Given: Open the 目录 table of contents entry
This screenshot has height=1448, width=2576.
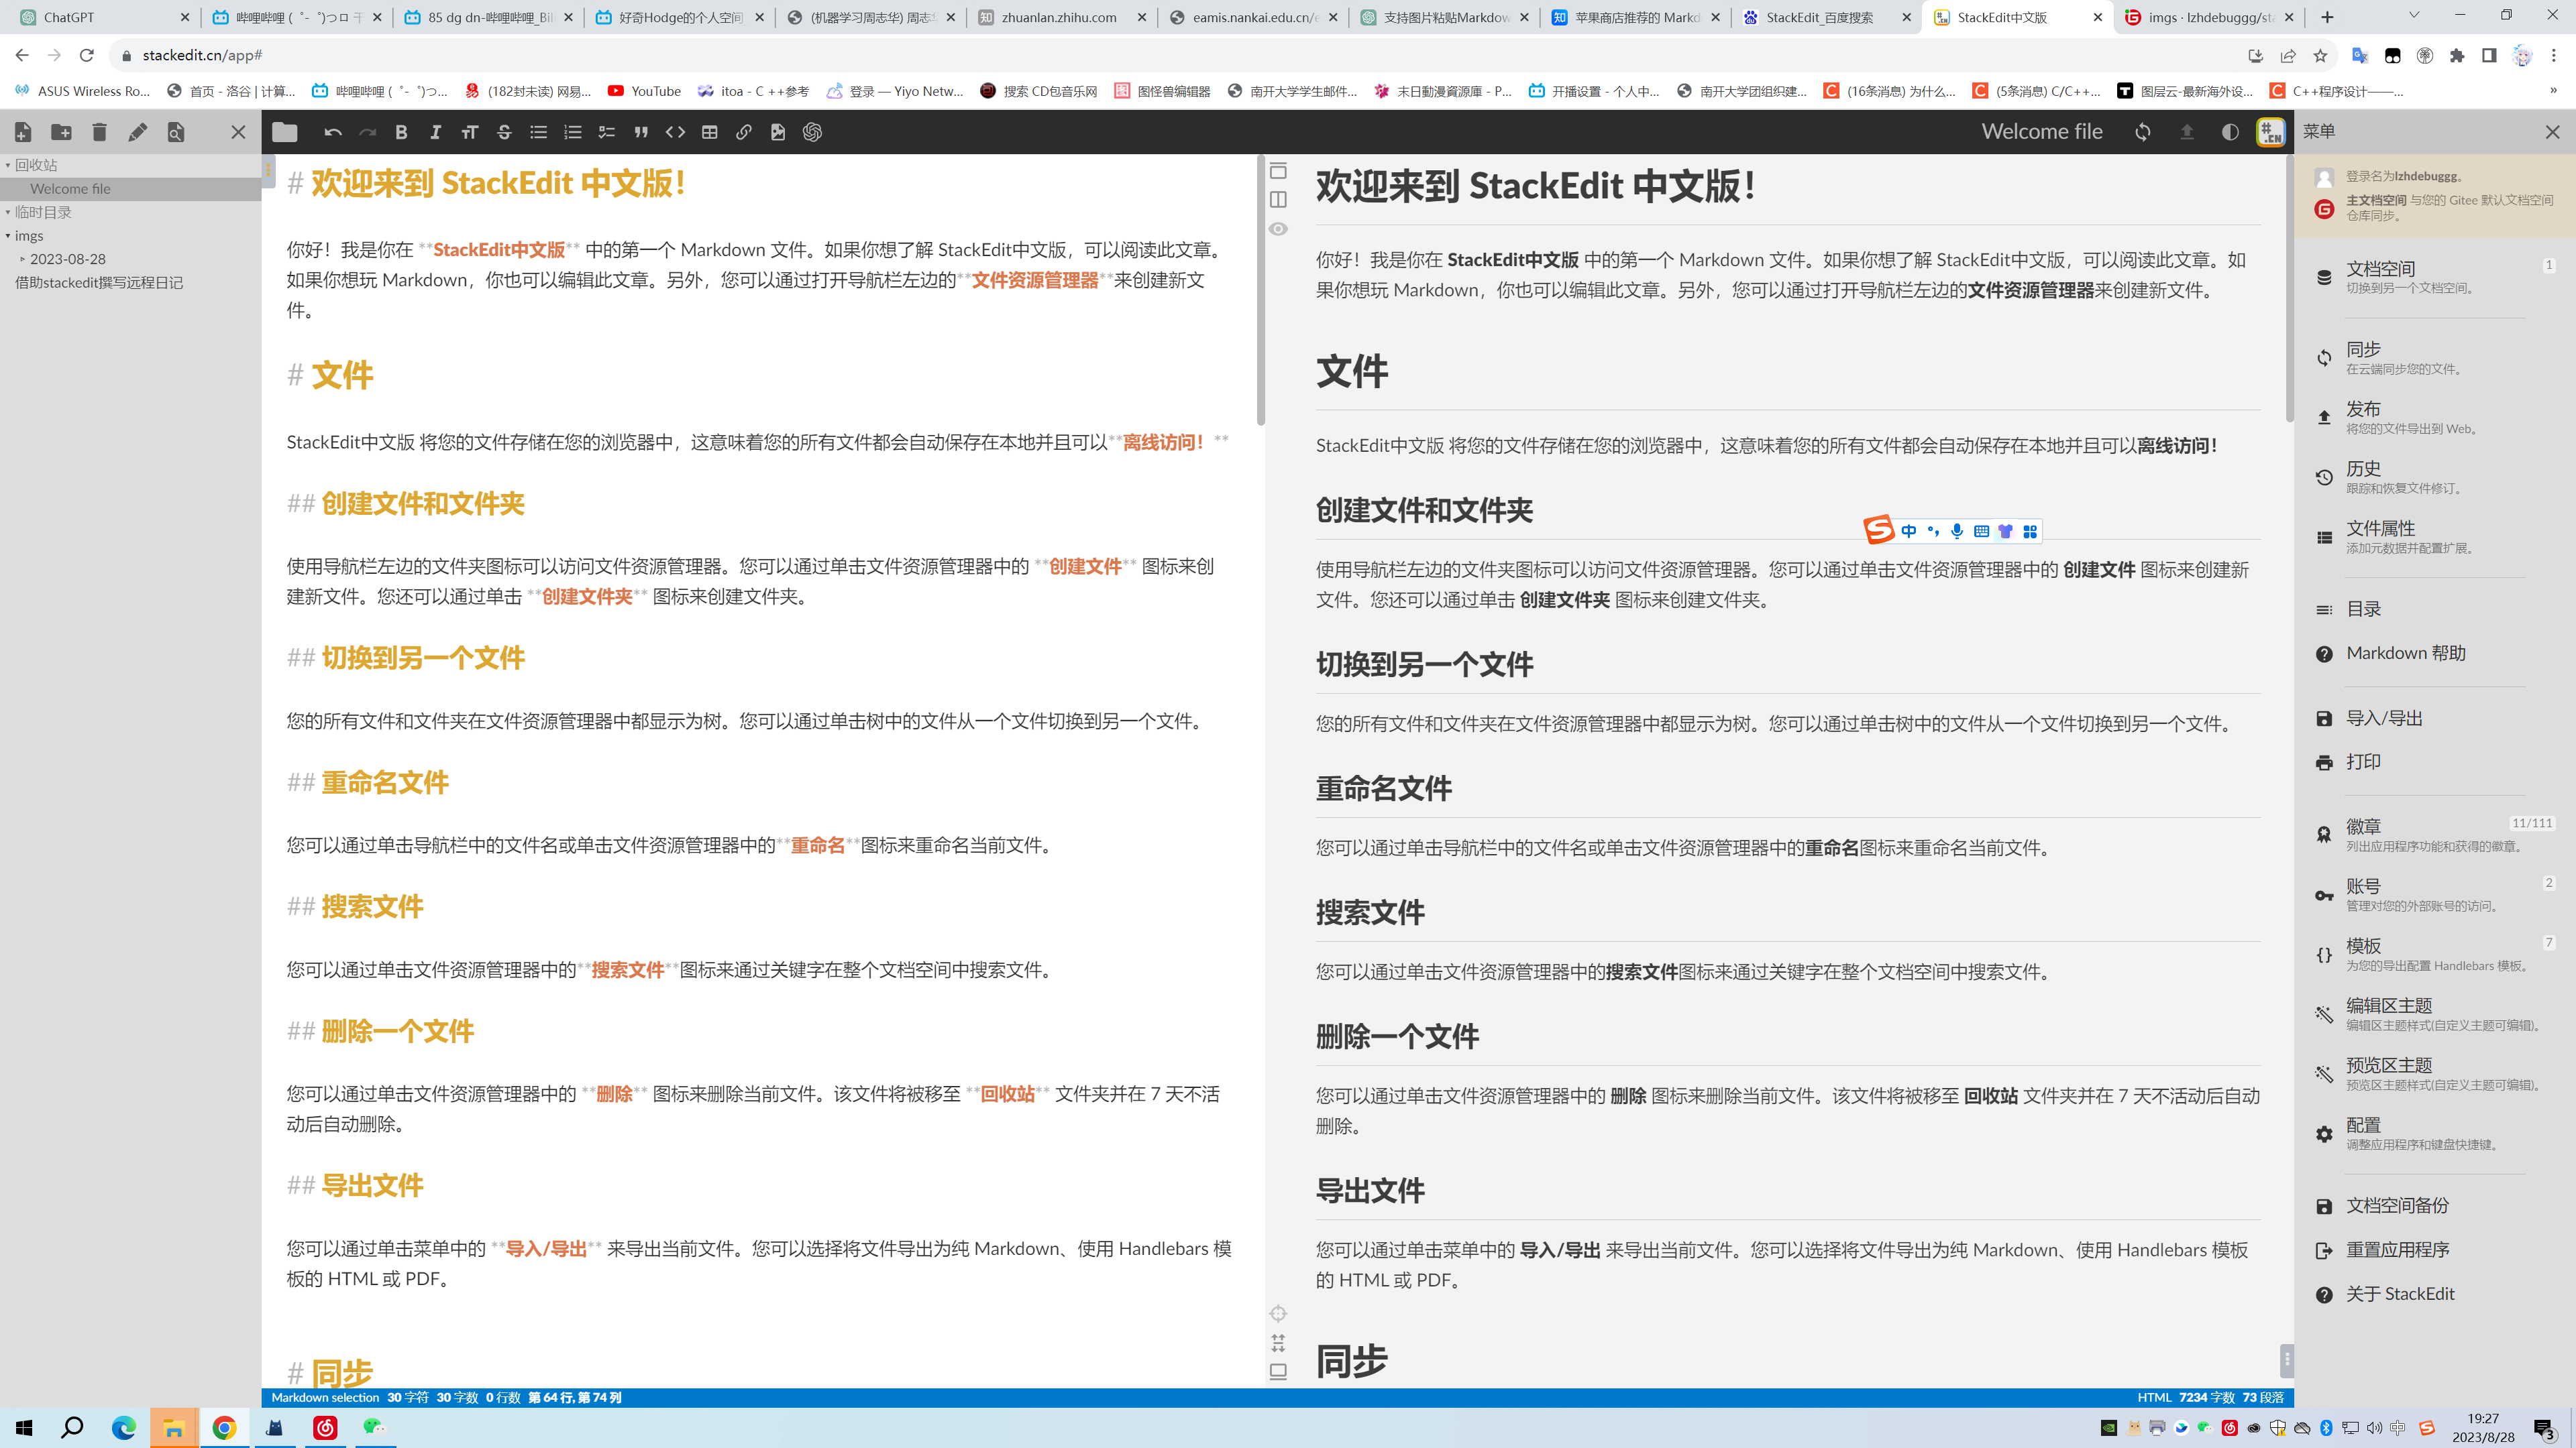Looking at the screenshot, I should [2434, 609].
